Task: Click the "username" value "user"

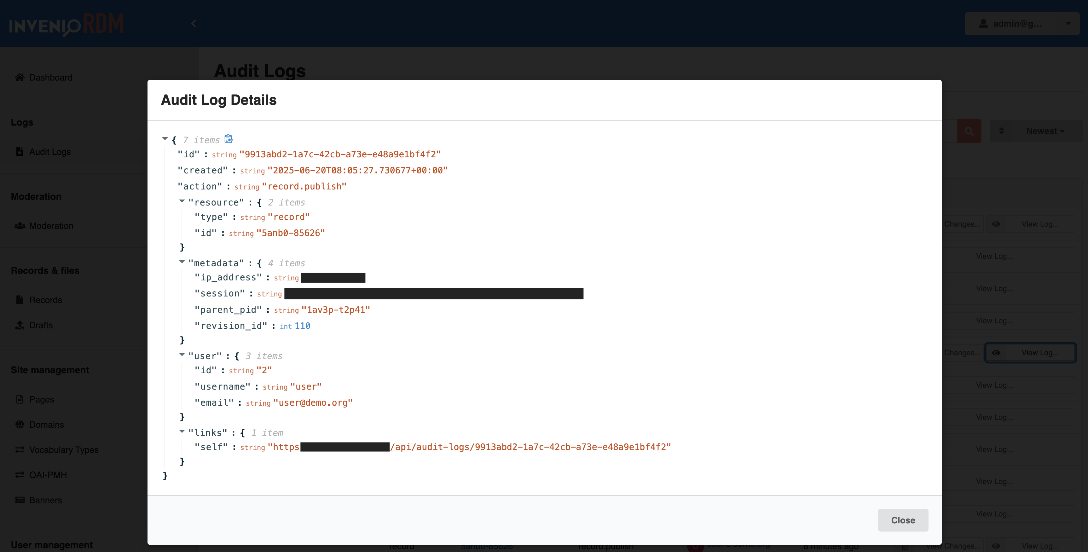Action: click(x=306, y=387)
